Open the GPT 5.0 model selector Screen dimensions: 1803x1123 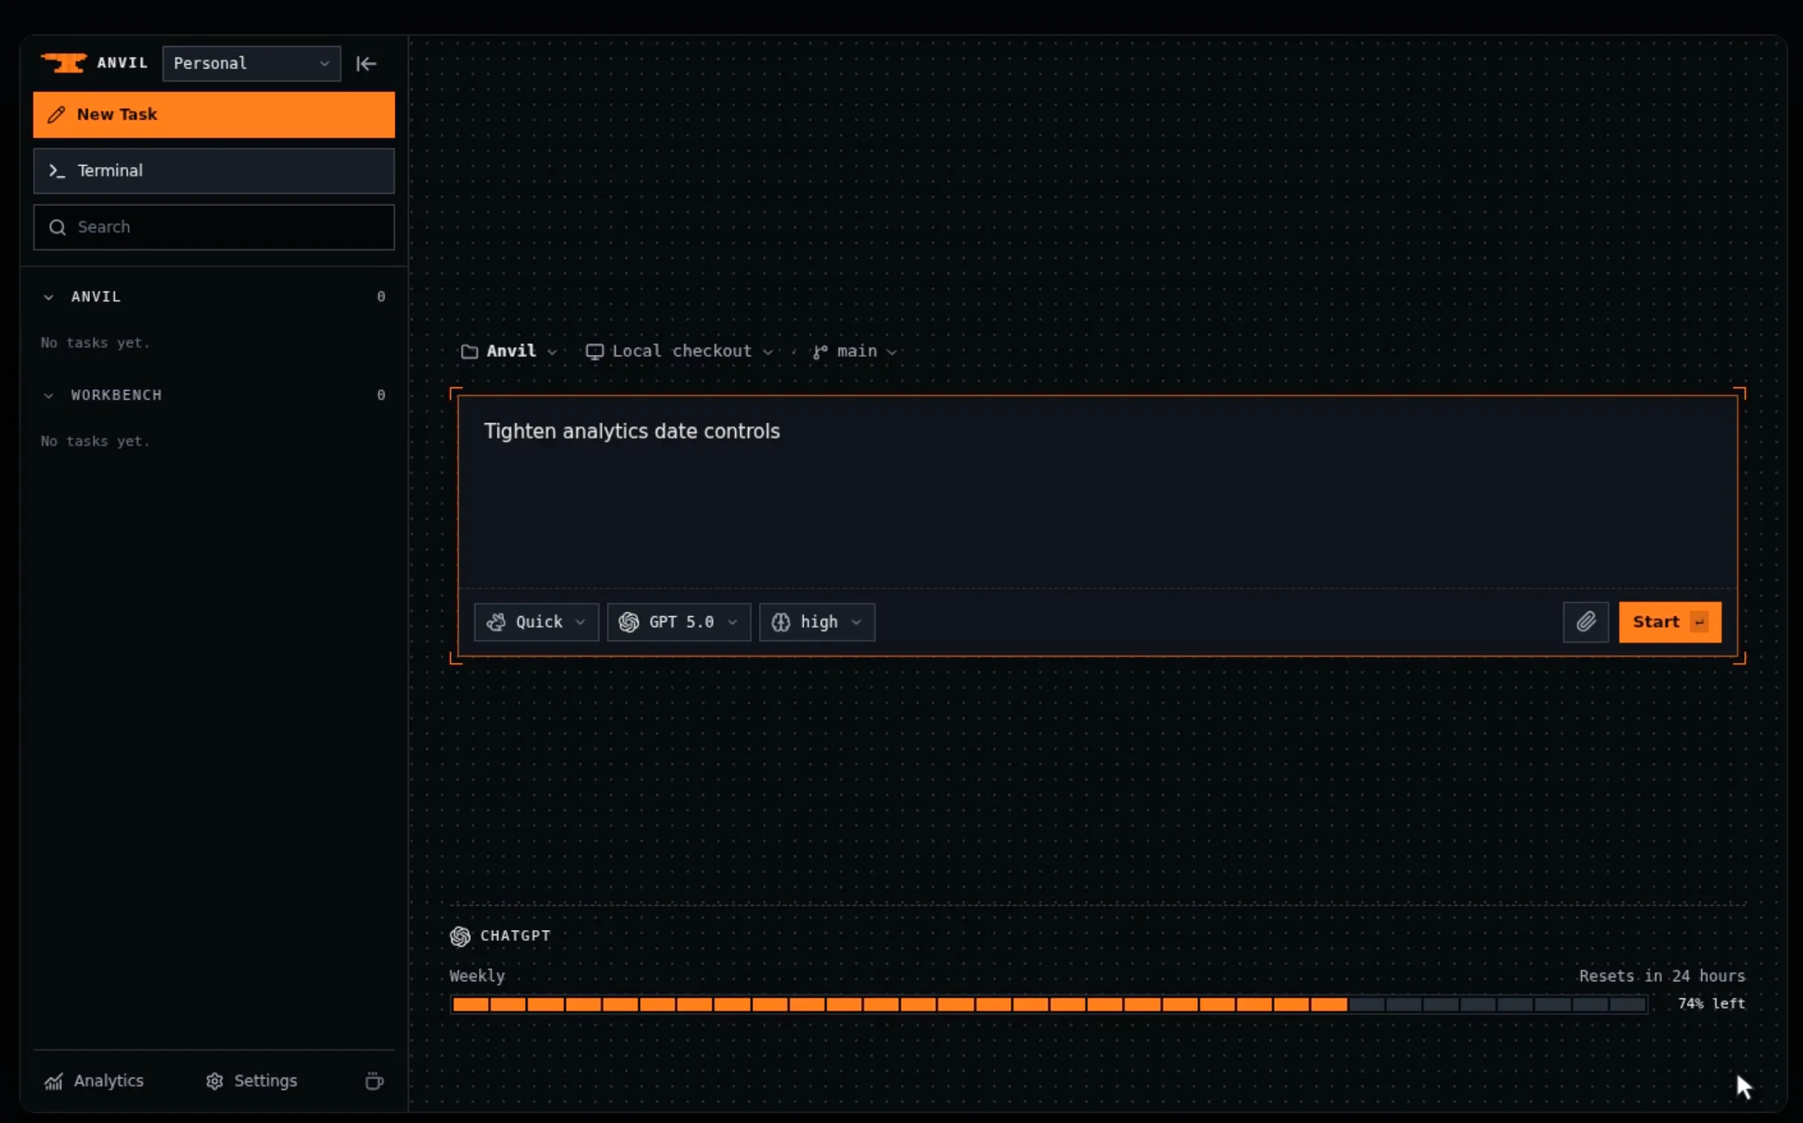678,622
